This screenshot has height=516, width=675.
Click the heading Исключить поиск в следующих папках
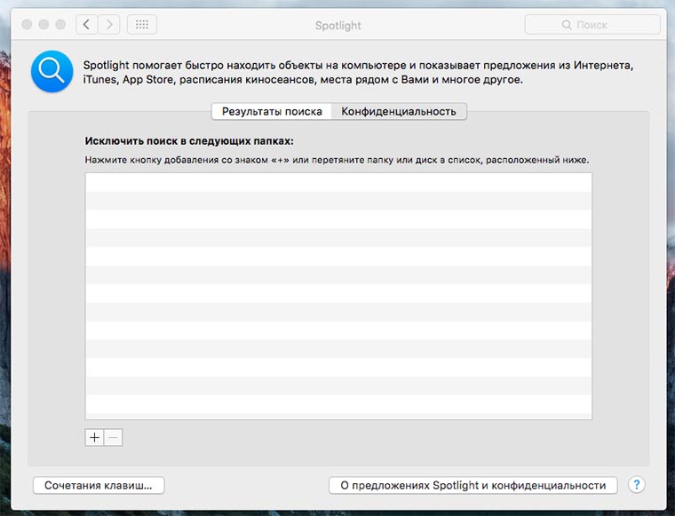coord(189,141)
